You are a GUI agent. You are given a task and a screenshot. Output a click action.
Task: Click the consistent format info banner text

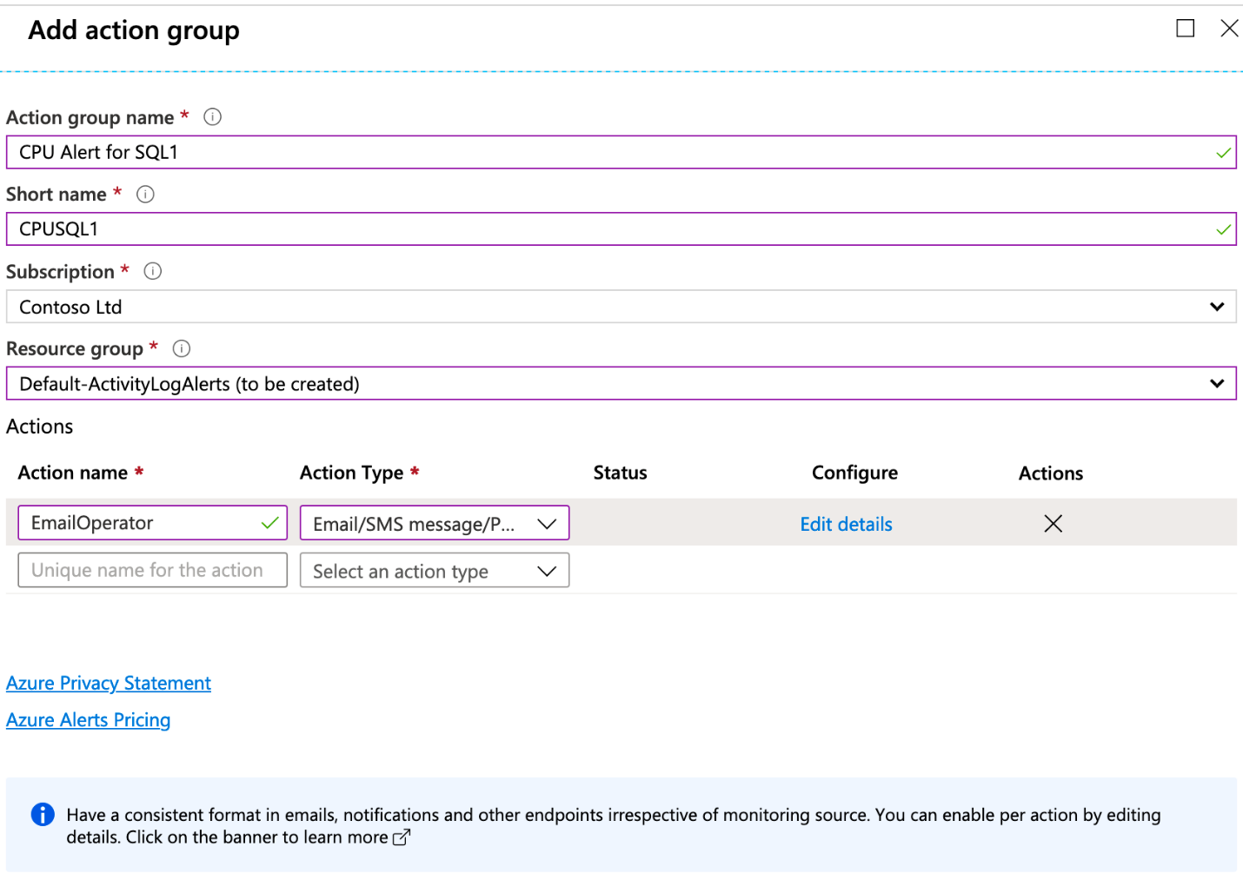point(613,825)
